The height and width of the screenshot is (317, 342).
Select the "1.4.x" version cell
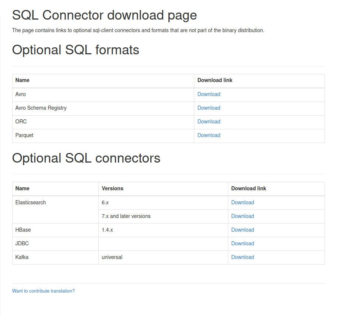pos(163,230)
